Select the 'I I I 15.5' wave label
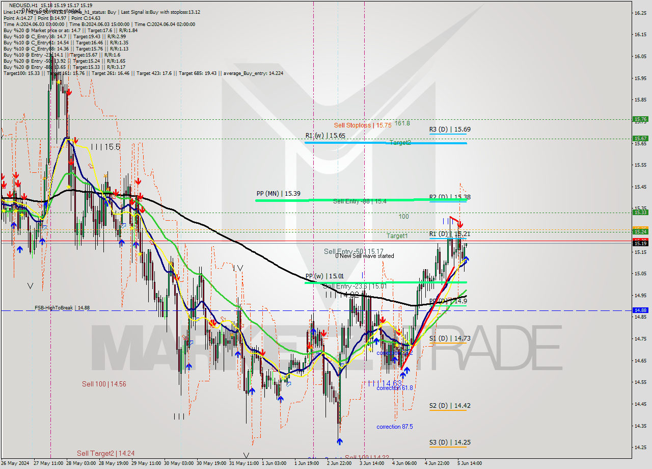 tap(105, 147)
